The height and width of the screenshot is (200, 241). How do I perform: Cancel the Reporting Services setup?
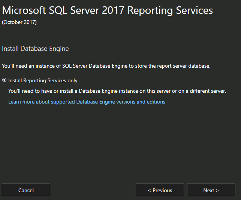pos(26,190)
